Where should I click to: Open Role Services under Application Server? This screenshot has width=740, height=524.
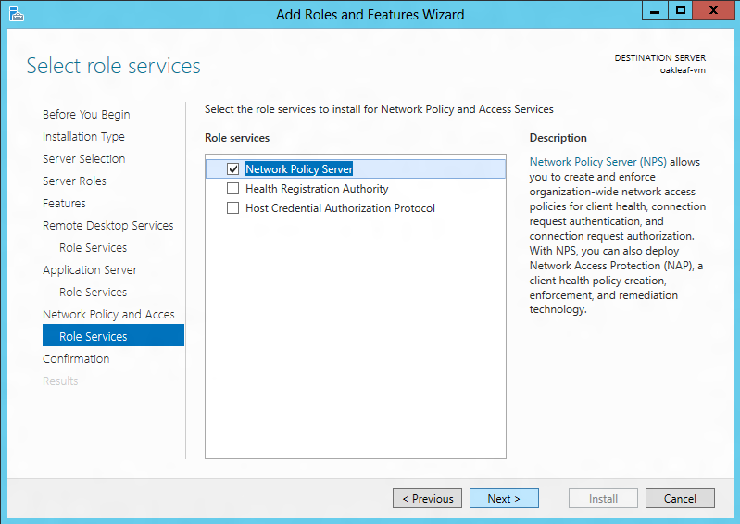click(93, 292)
